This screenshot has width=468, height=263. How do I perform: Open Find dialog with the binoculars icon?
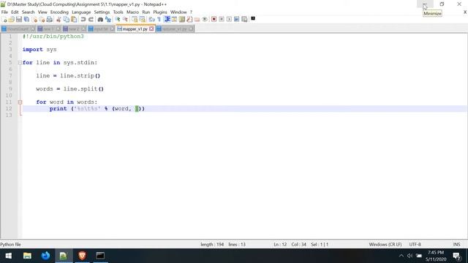coord(100,20)
